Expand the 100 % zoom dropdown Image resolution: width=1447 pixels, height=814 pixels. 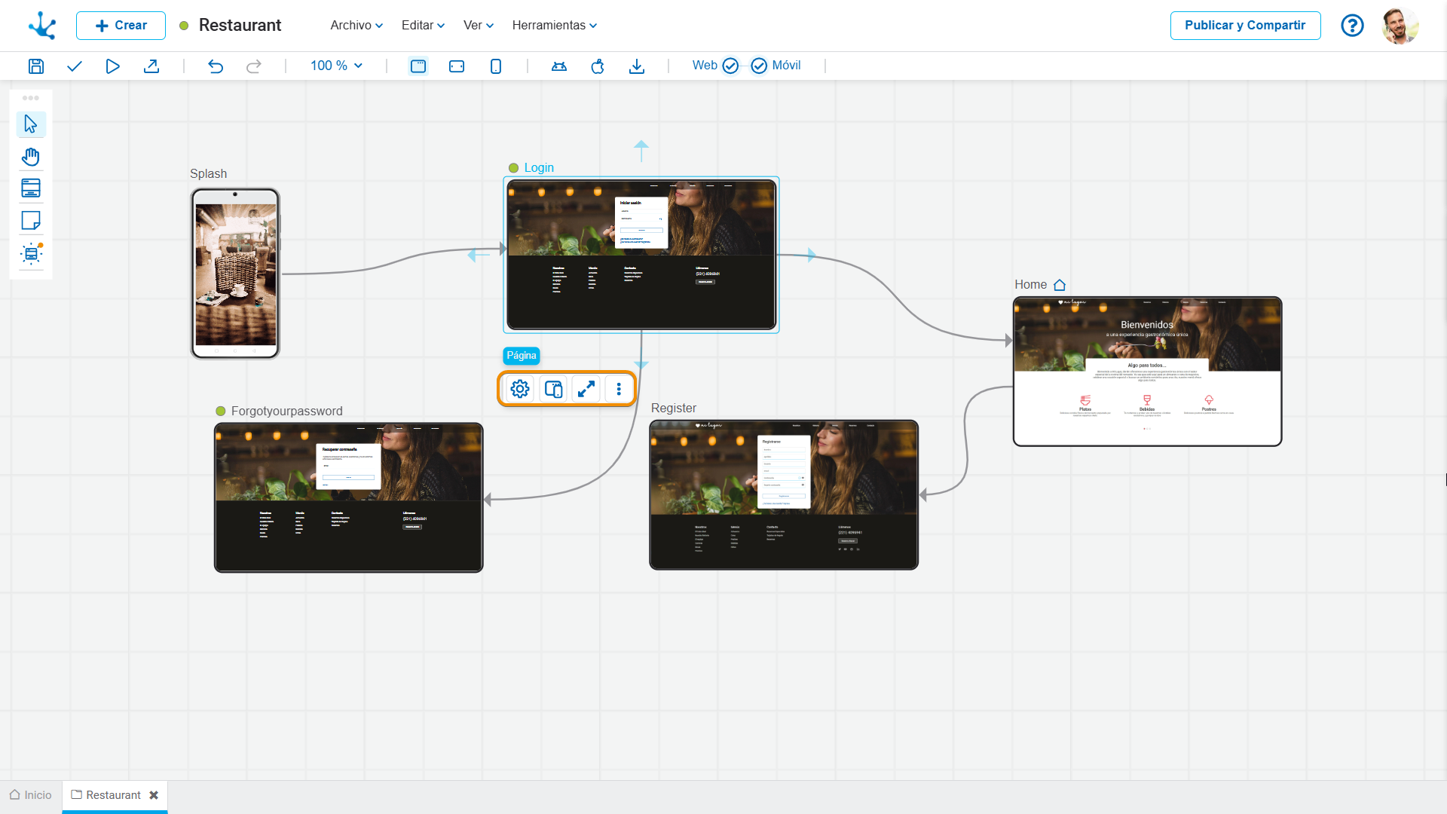coord(336,66)
